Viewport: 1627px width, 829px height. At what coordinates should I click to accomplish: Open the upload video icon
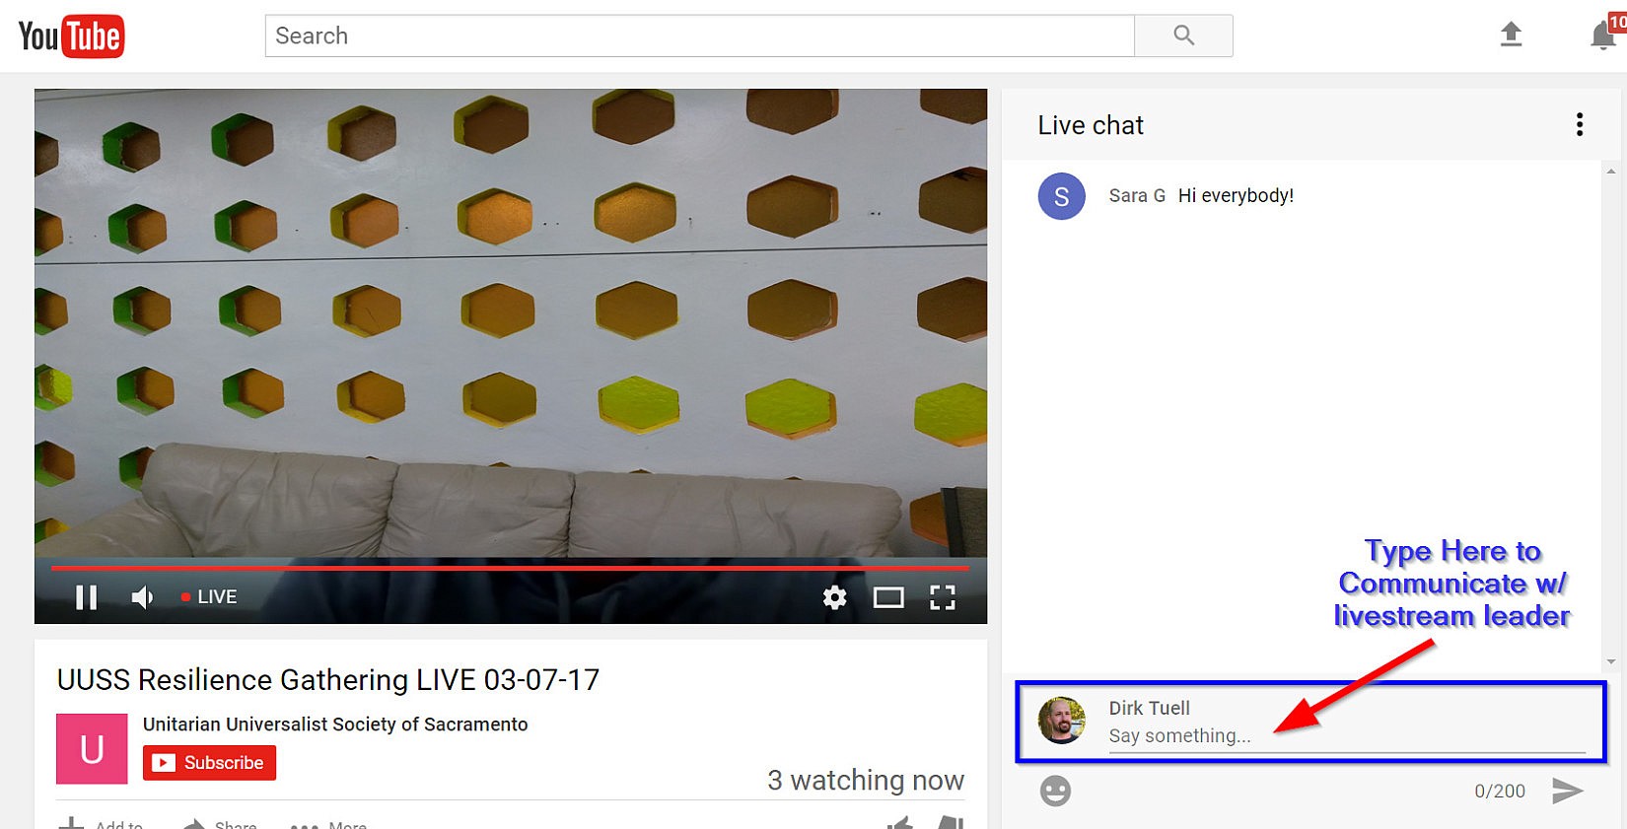tap(1511, 35)
